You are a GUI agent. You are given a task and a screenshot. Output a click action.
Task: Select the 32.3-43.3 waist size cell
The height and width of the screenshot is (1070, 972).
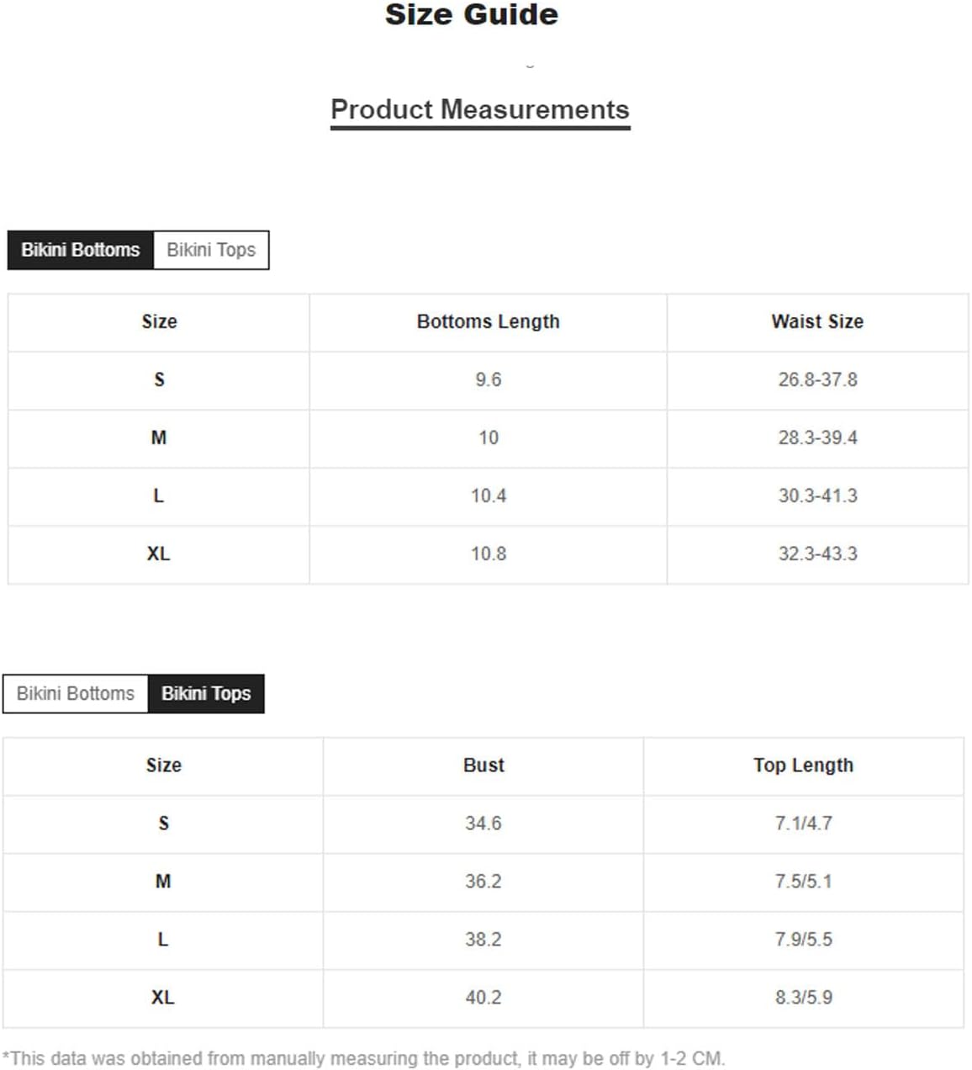click(x=817, y=554)
